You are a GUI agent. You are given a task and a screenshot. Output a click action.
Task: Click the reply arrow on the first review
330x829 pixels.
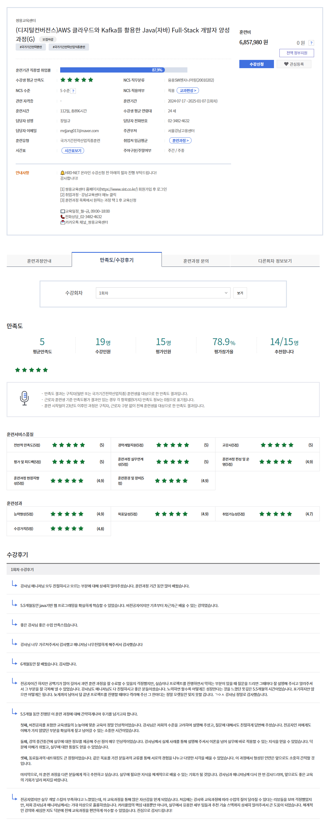point(15,584)
